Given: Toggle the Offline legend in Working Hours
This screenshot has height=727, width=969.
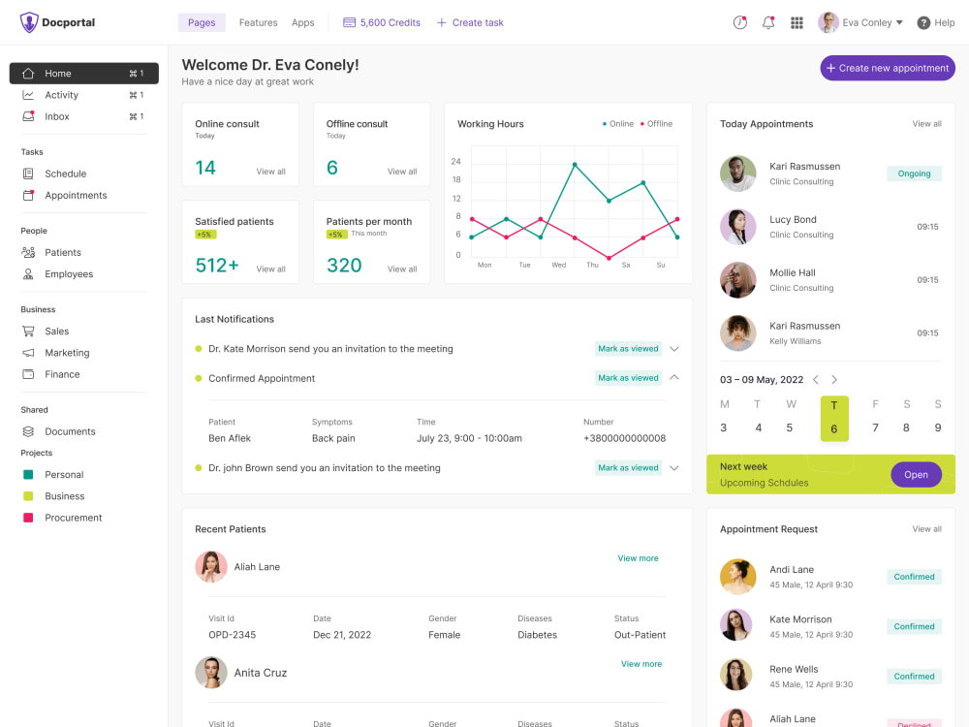Looking at the screenshot, I should [x=656, y=124].
